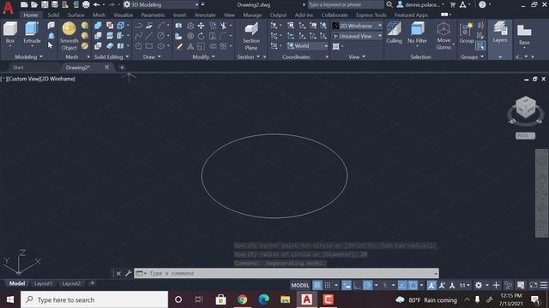Switch to the Surface ribbon tab
This screenshot has height=308, width=549.
click(75, 15)
